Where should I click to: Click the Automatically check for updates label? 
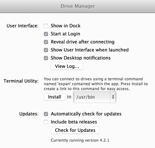click(x=86, y=114)
